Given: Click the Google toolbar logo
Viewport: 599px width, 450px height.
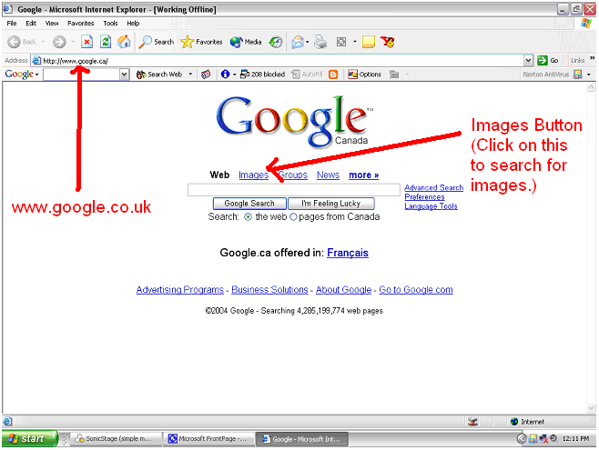Looking at the screenshot, I should click(19, 74).
